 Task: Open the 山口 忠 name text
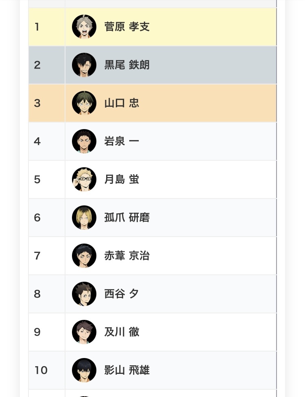point(122,103)
